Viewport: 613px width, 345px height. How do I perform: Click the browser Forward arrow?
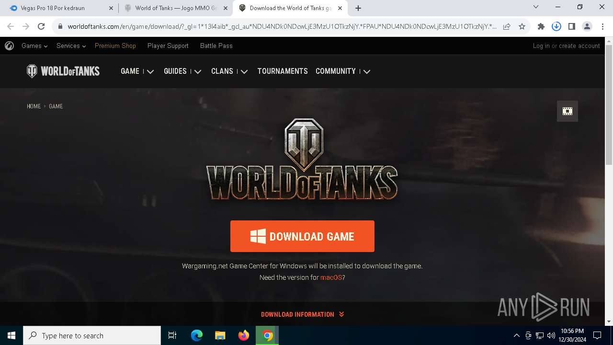tap(26, 26)
